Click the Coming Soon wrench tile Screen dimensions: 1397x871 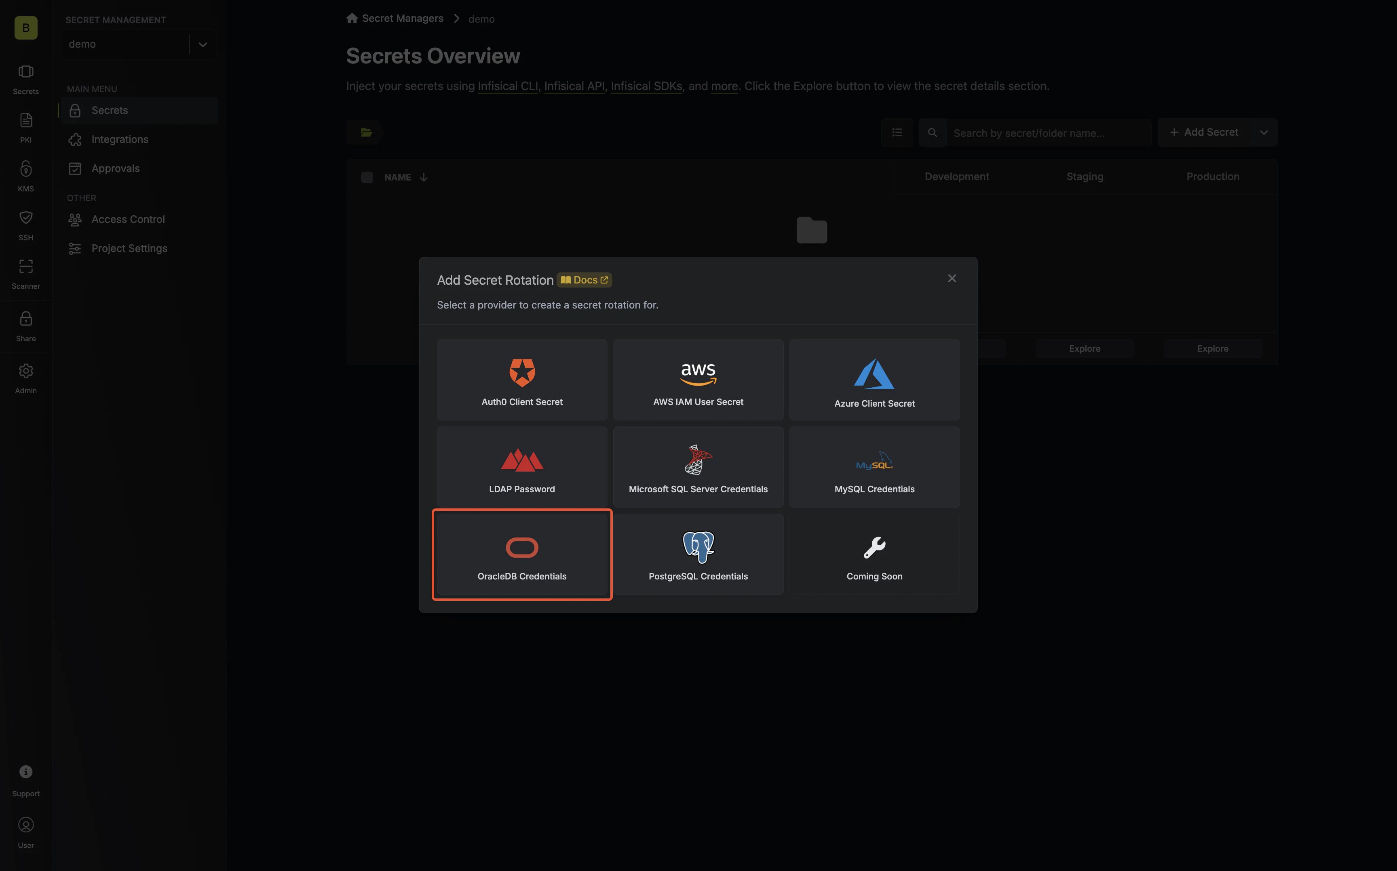(874, 554)
